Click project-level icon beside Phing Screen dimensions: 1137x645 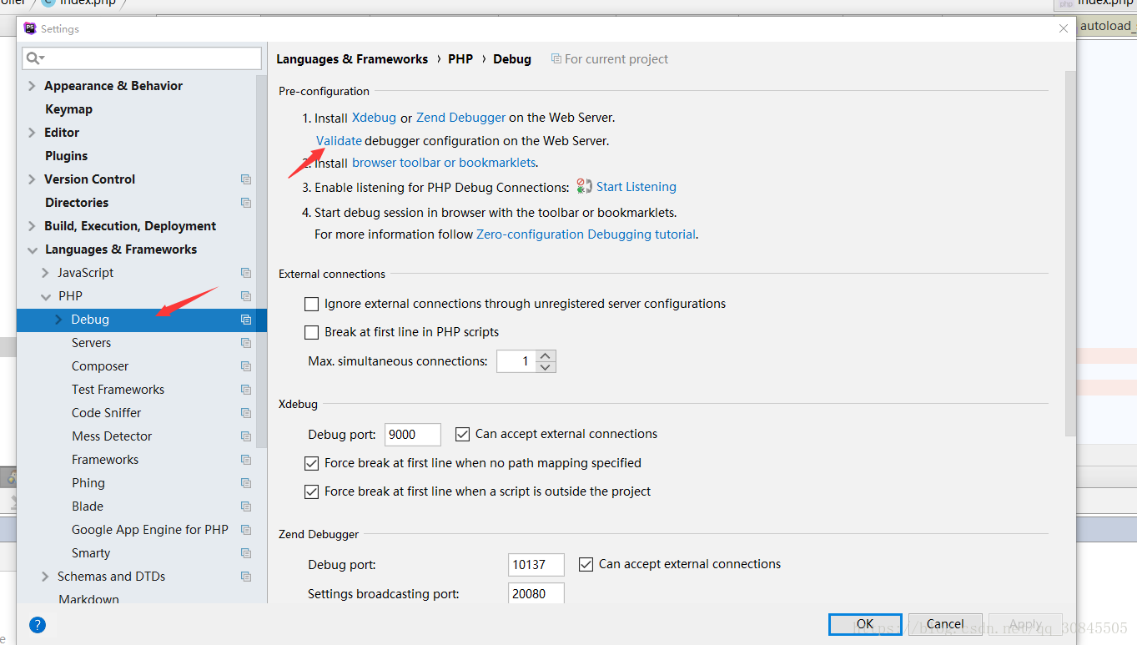pyautogui.click(x=246, y=483)
